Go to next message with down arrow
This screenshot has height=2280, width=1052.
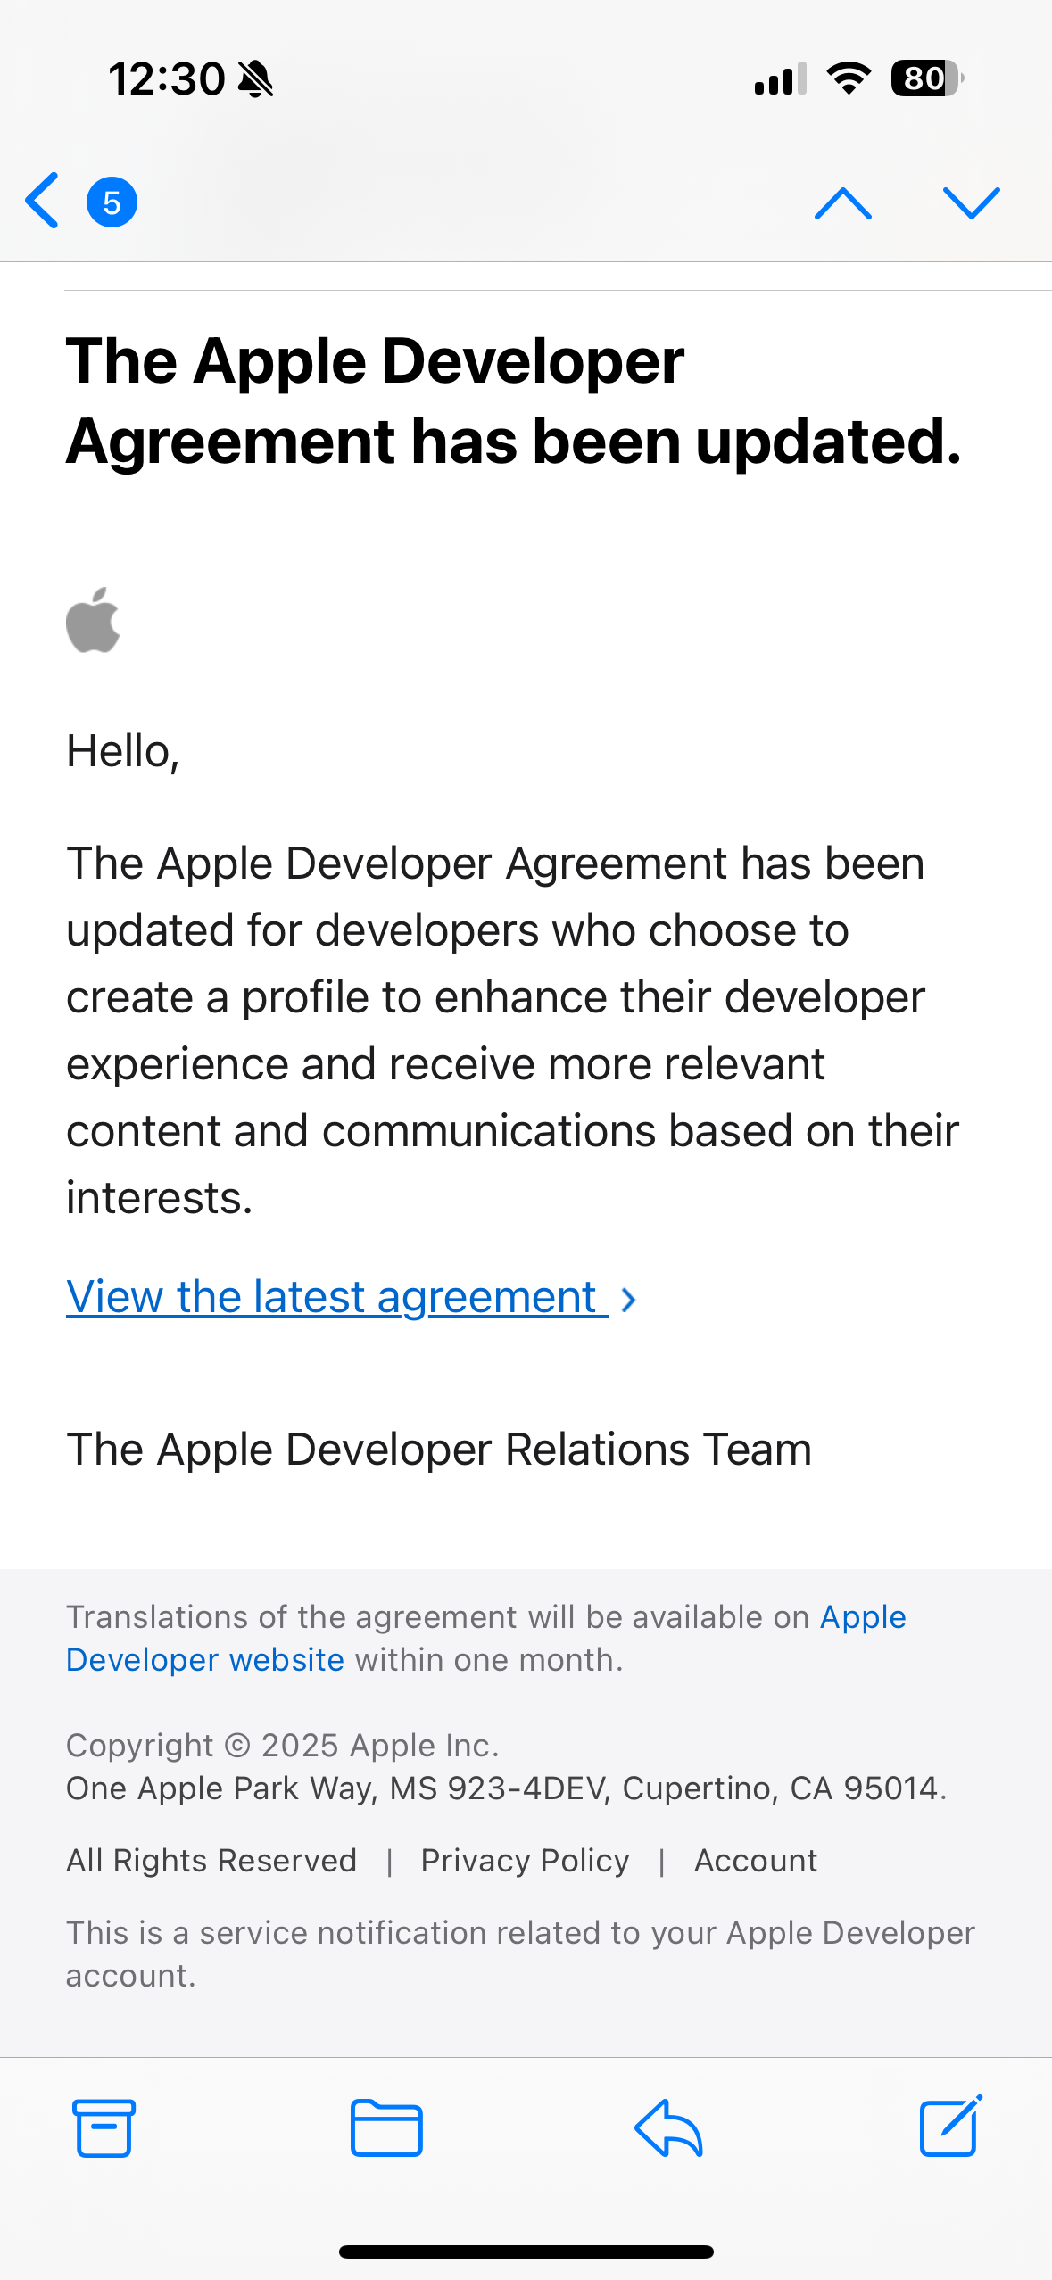(971, 203)
